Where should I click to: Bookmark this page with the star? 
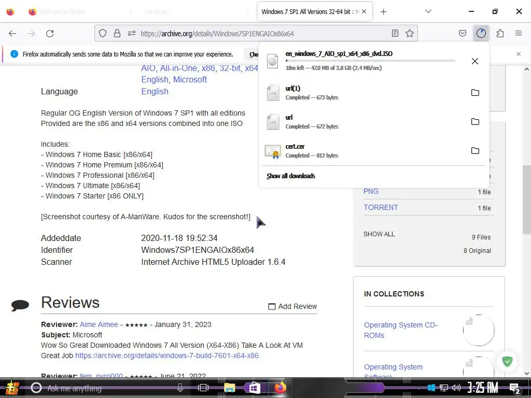410,33
